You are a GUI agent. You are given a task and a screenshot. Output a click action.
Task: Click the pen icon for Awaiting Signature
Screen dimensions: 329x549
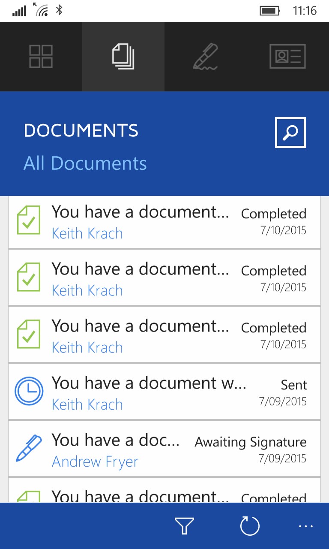(29, 448)
